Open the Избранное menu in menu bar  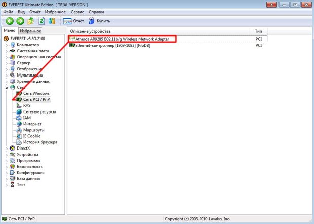point(55,12)
